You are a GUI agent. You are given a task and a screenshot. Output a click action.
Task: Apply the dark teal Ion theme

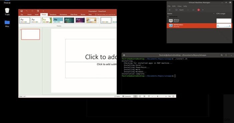click(69, 20)
